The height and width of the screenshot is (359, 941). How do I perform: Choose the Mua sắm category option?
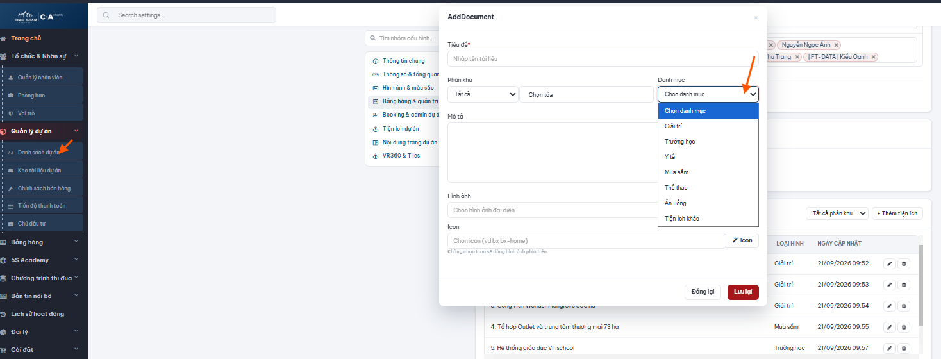(708, 172)
